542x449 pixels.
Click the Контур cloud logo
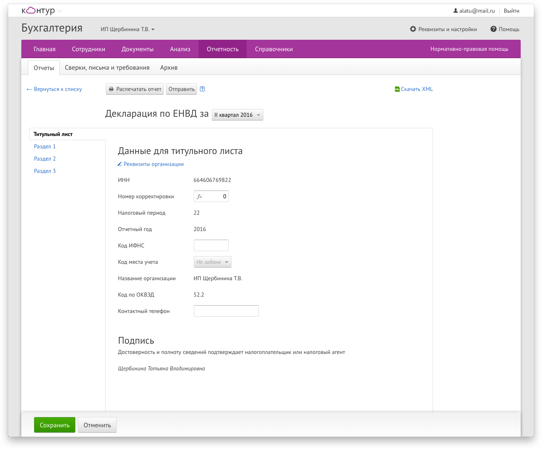coord(39,11)
